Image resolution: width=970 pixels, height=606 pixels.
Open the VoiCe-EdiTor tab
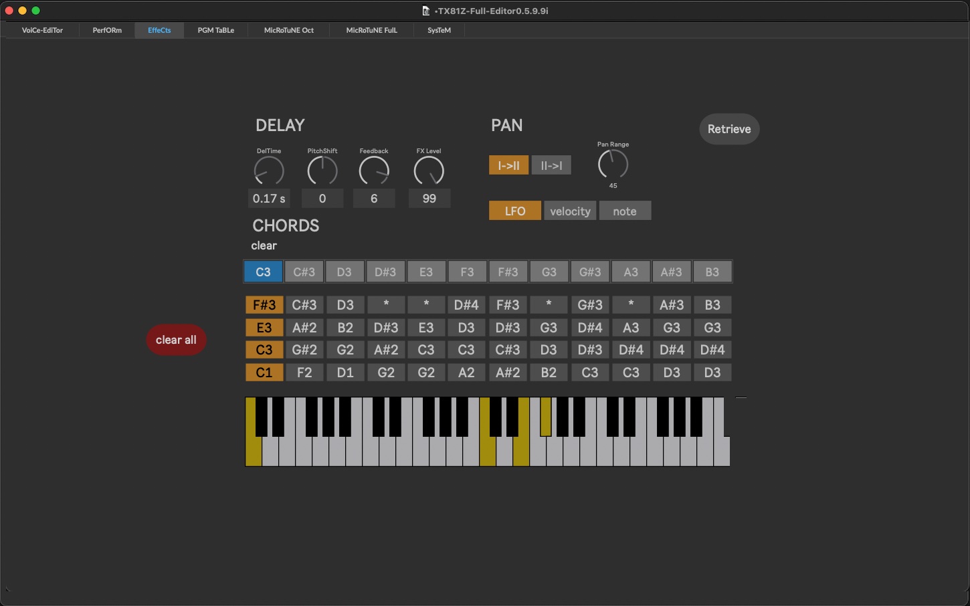[42, 30]
